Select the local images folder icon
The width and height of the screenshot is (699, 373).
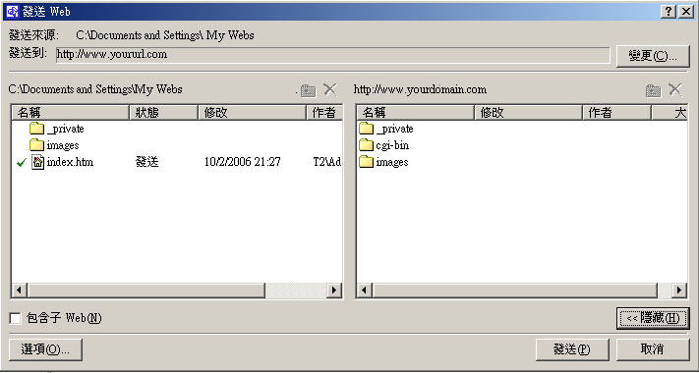(x=37, y=145)
